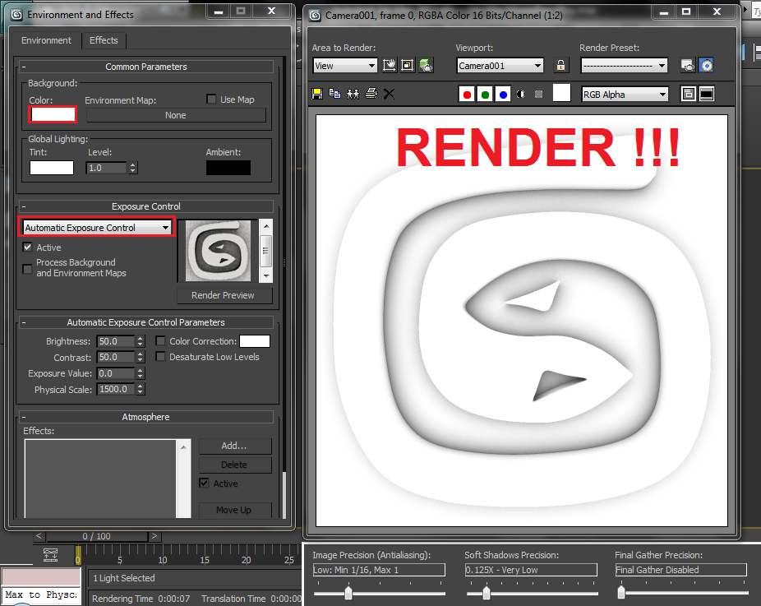Screen dimensions: 761x606
Task: Toggle the bottom UI panel icon
Action: coord(707,95)
